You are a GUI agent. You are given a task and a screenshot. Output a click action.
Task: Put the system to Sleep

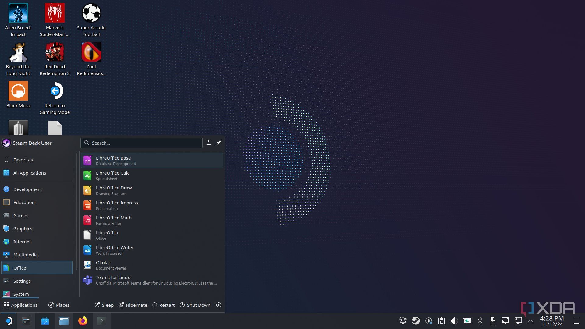pos(104,305)
